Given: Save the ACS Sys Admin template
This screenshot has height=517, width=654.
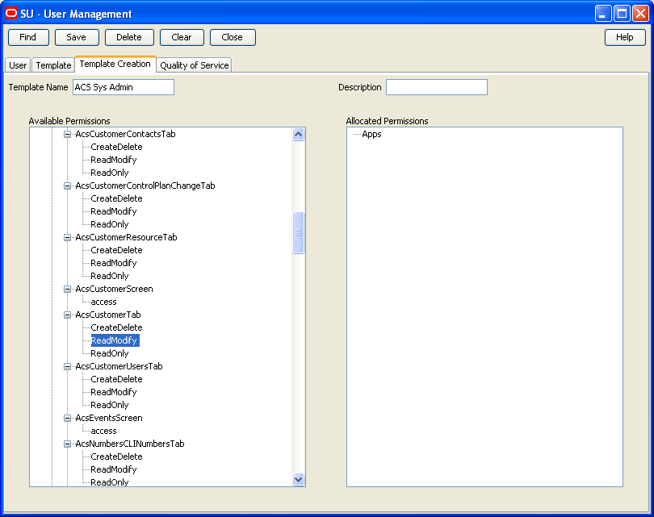Looking at the screenshot, I should (77, 37).
